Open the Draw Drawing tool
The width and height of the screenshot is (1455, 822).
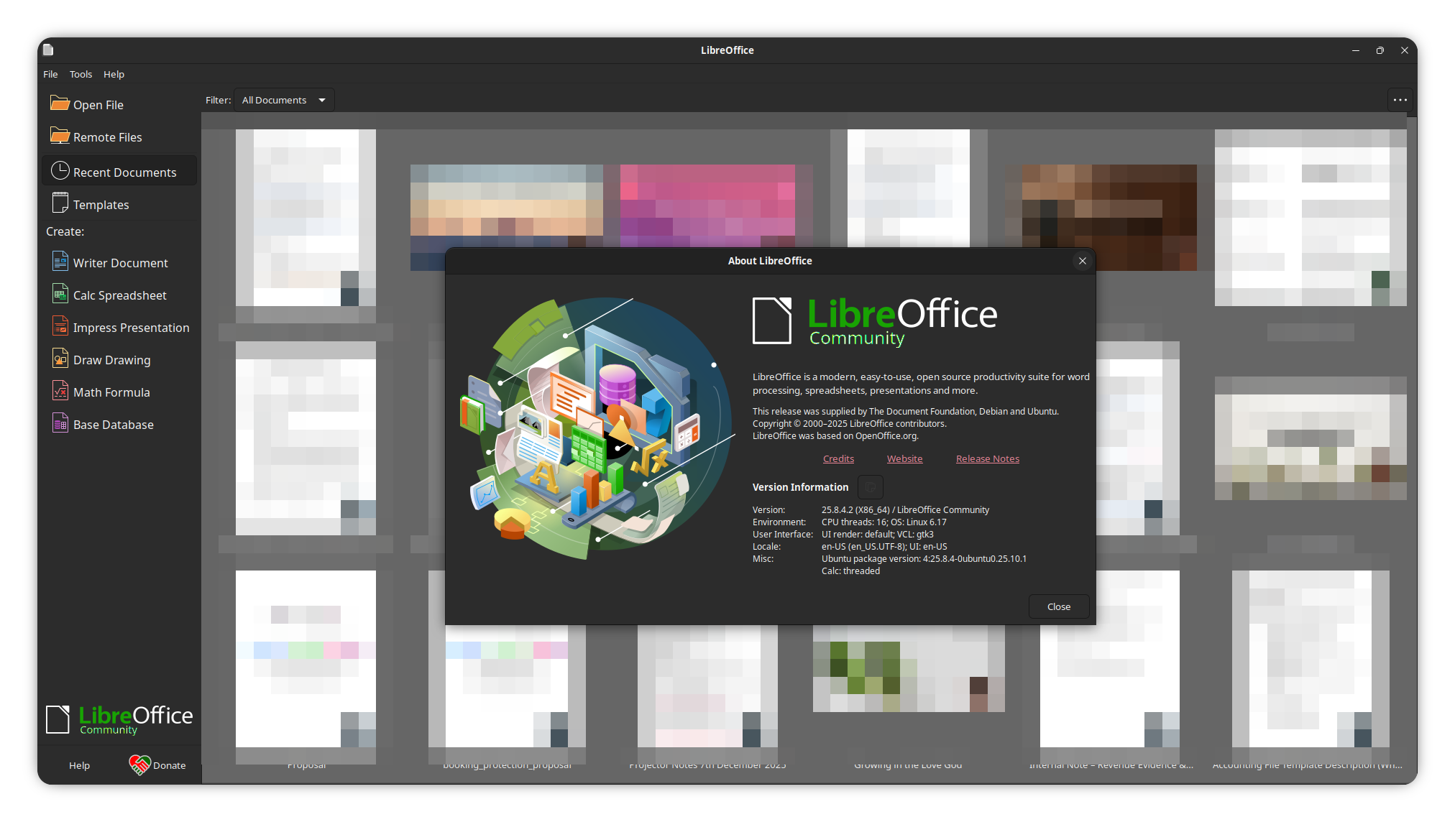pos(111,359)
